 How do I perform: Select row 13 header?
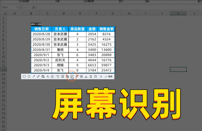(3, 70)
